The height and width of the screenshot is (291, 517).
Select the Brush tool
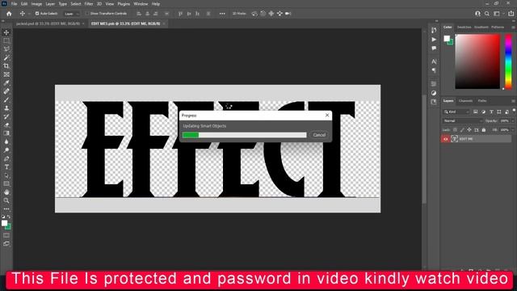coord(6,99)
